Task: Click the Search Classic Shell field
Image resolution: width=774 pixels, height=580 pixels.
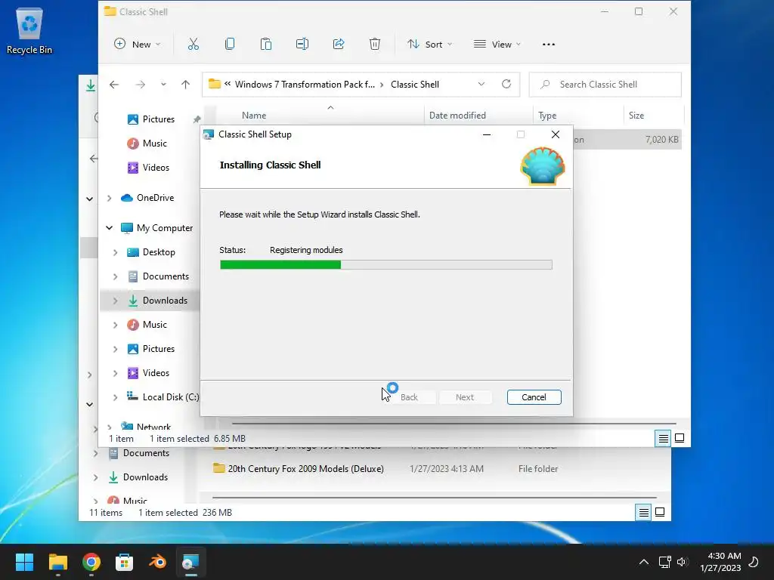Action: [605, 85]
